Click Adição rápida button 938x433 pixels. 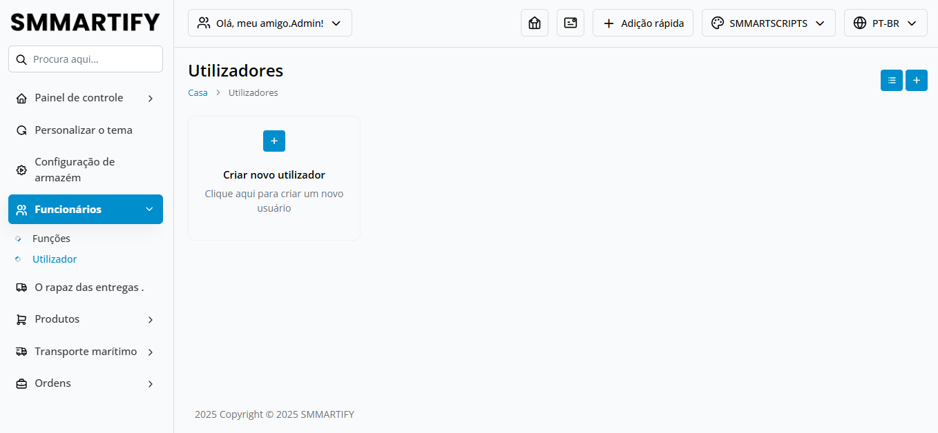[642, 23]
